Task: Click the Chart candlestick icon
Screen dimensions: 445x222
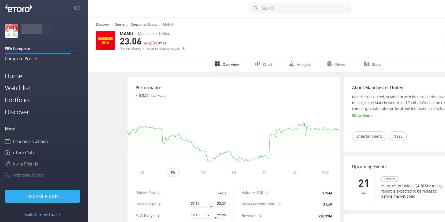Action: tap(258, 64)
